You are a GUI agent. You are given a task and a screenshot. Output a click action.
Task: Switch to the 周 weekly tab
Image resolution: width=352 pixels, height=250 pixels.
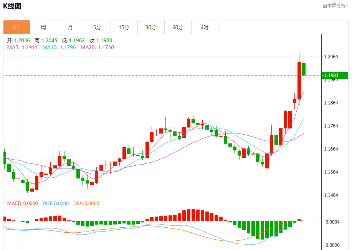click(x=43, y=27)
